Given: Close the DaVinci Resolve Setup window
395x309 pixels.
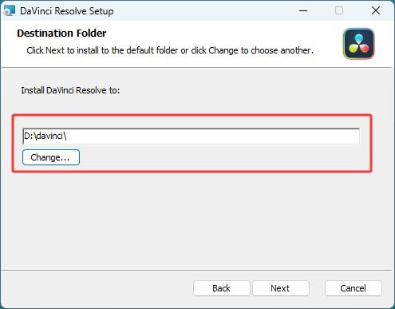Looking at the screenshot, I should point(376,11).
